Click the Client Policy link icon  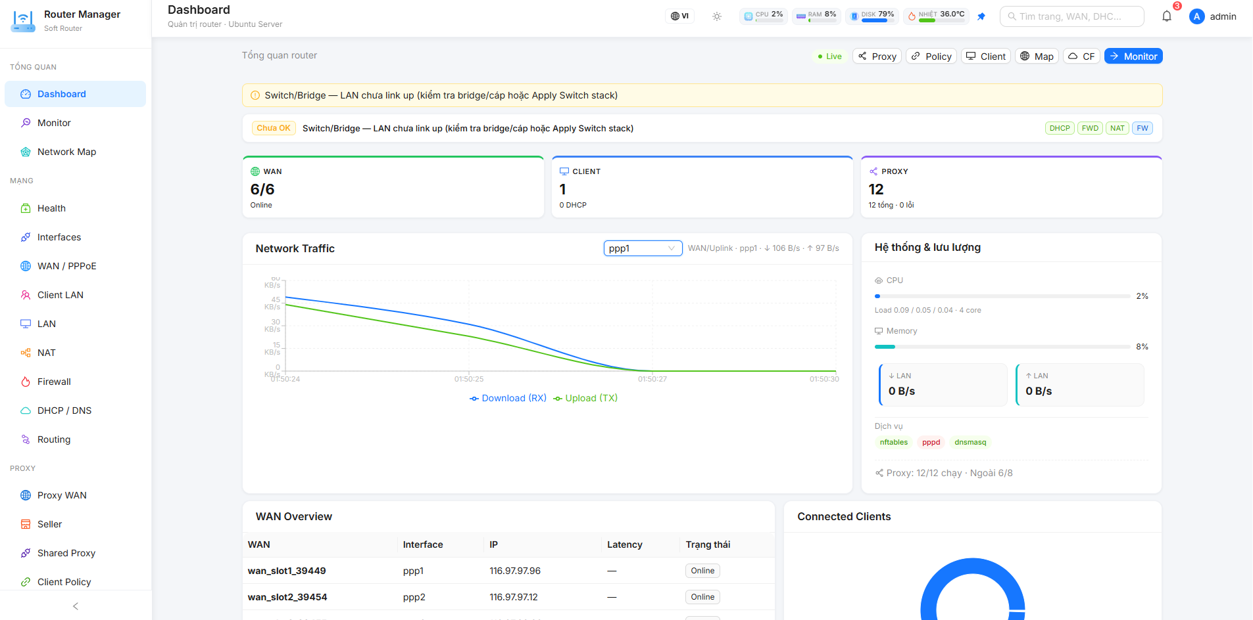pos(26,582)
